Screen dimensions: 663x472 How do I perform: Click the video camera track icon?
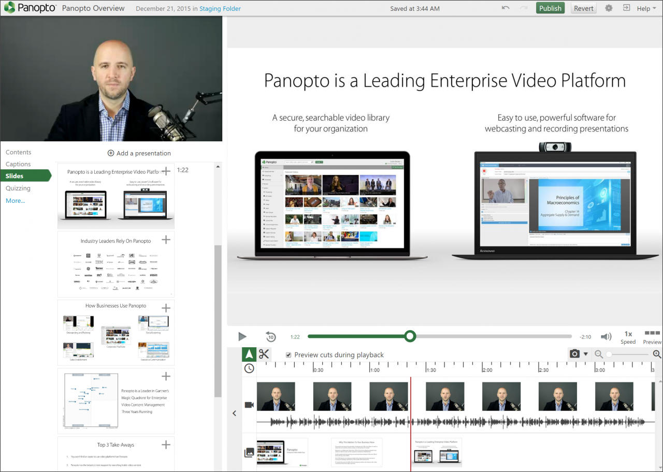pyautogui.click(x=249, y=405)
